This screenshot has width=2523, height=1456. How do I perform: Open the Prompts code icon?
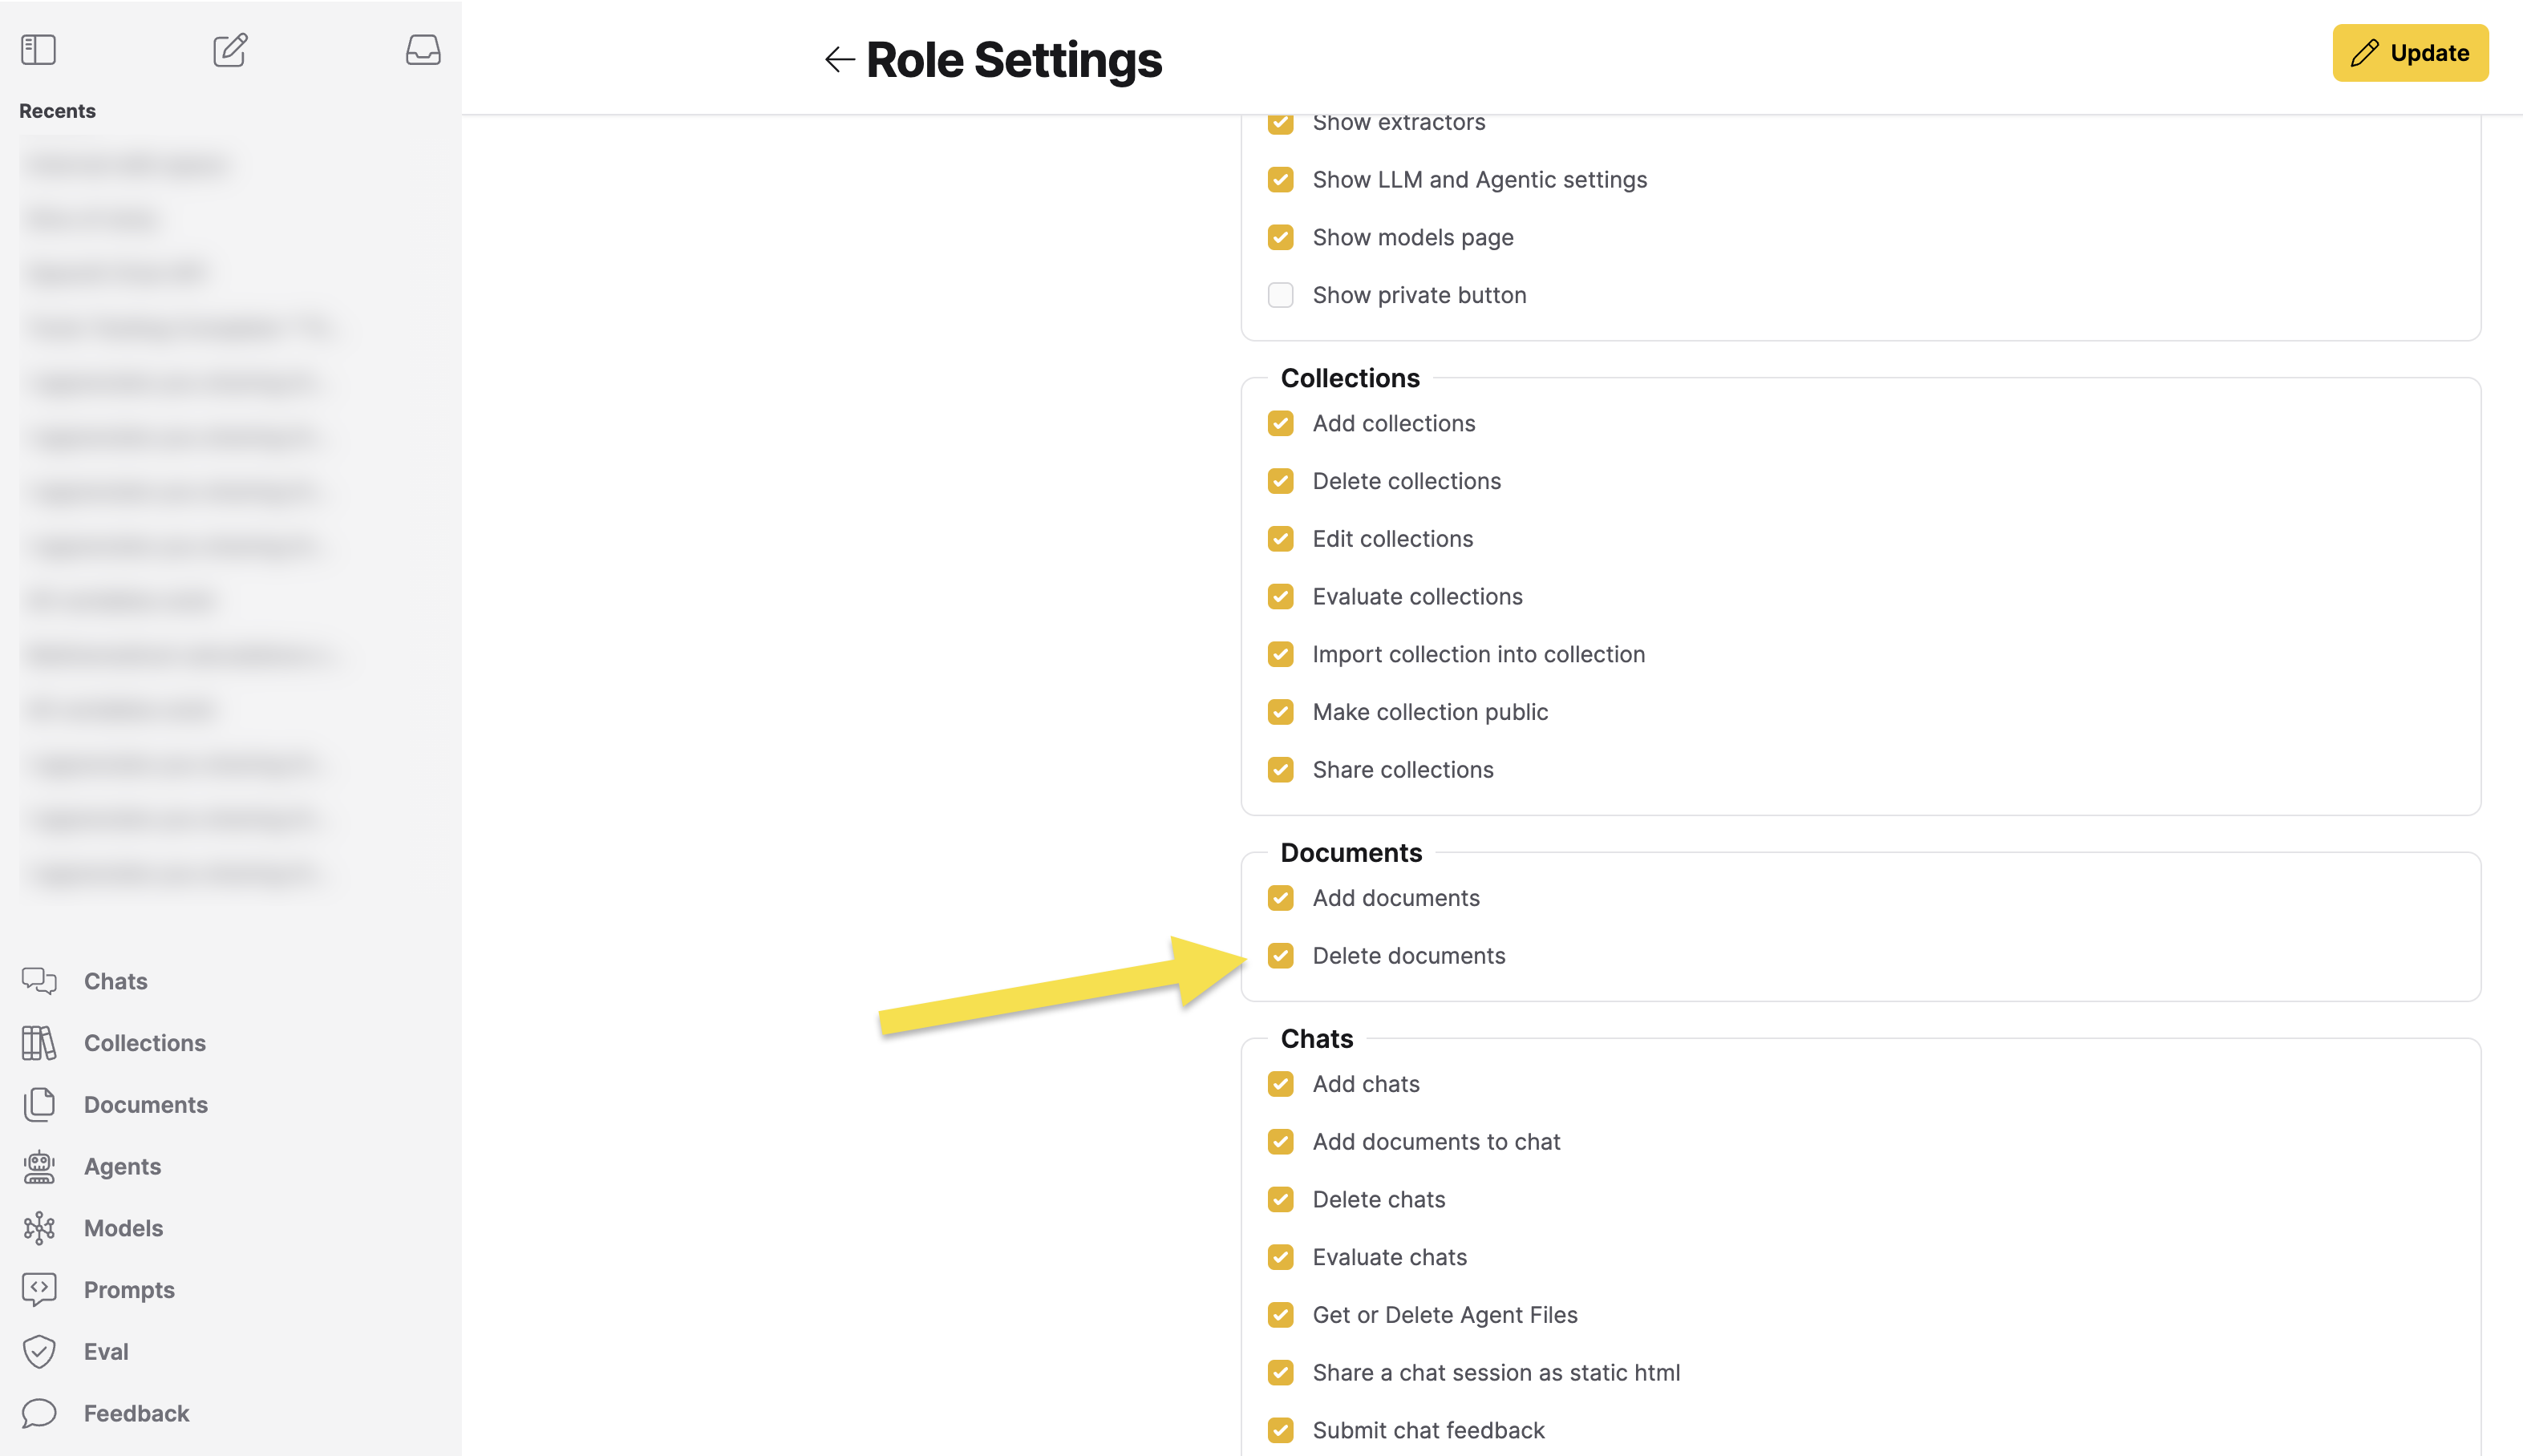click(39, 1289)
